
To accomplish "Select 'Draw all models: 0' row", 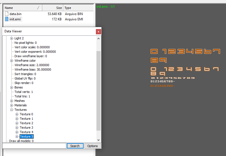I will click(21, 141).
